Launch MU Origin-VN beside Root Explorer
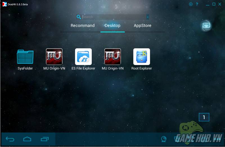This screenshot has width=225, height=147. (x=112, y=57)
